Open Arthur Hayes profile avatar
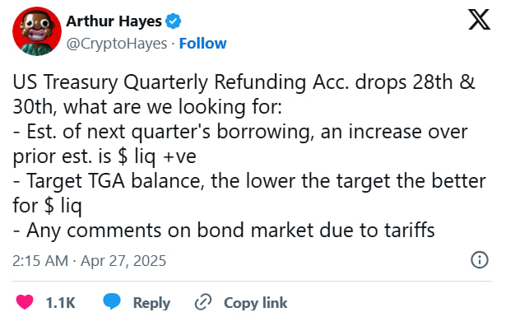Viewport: 506px width, 317px height. point(37,31)
